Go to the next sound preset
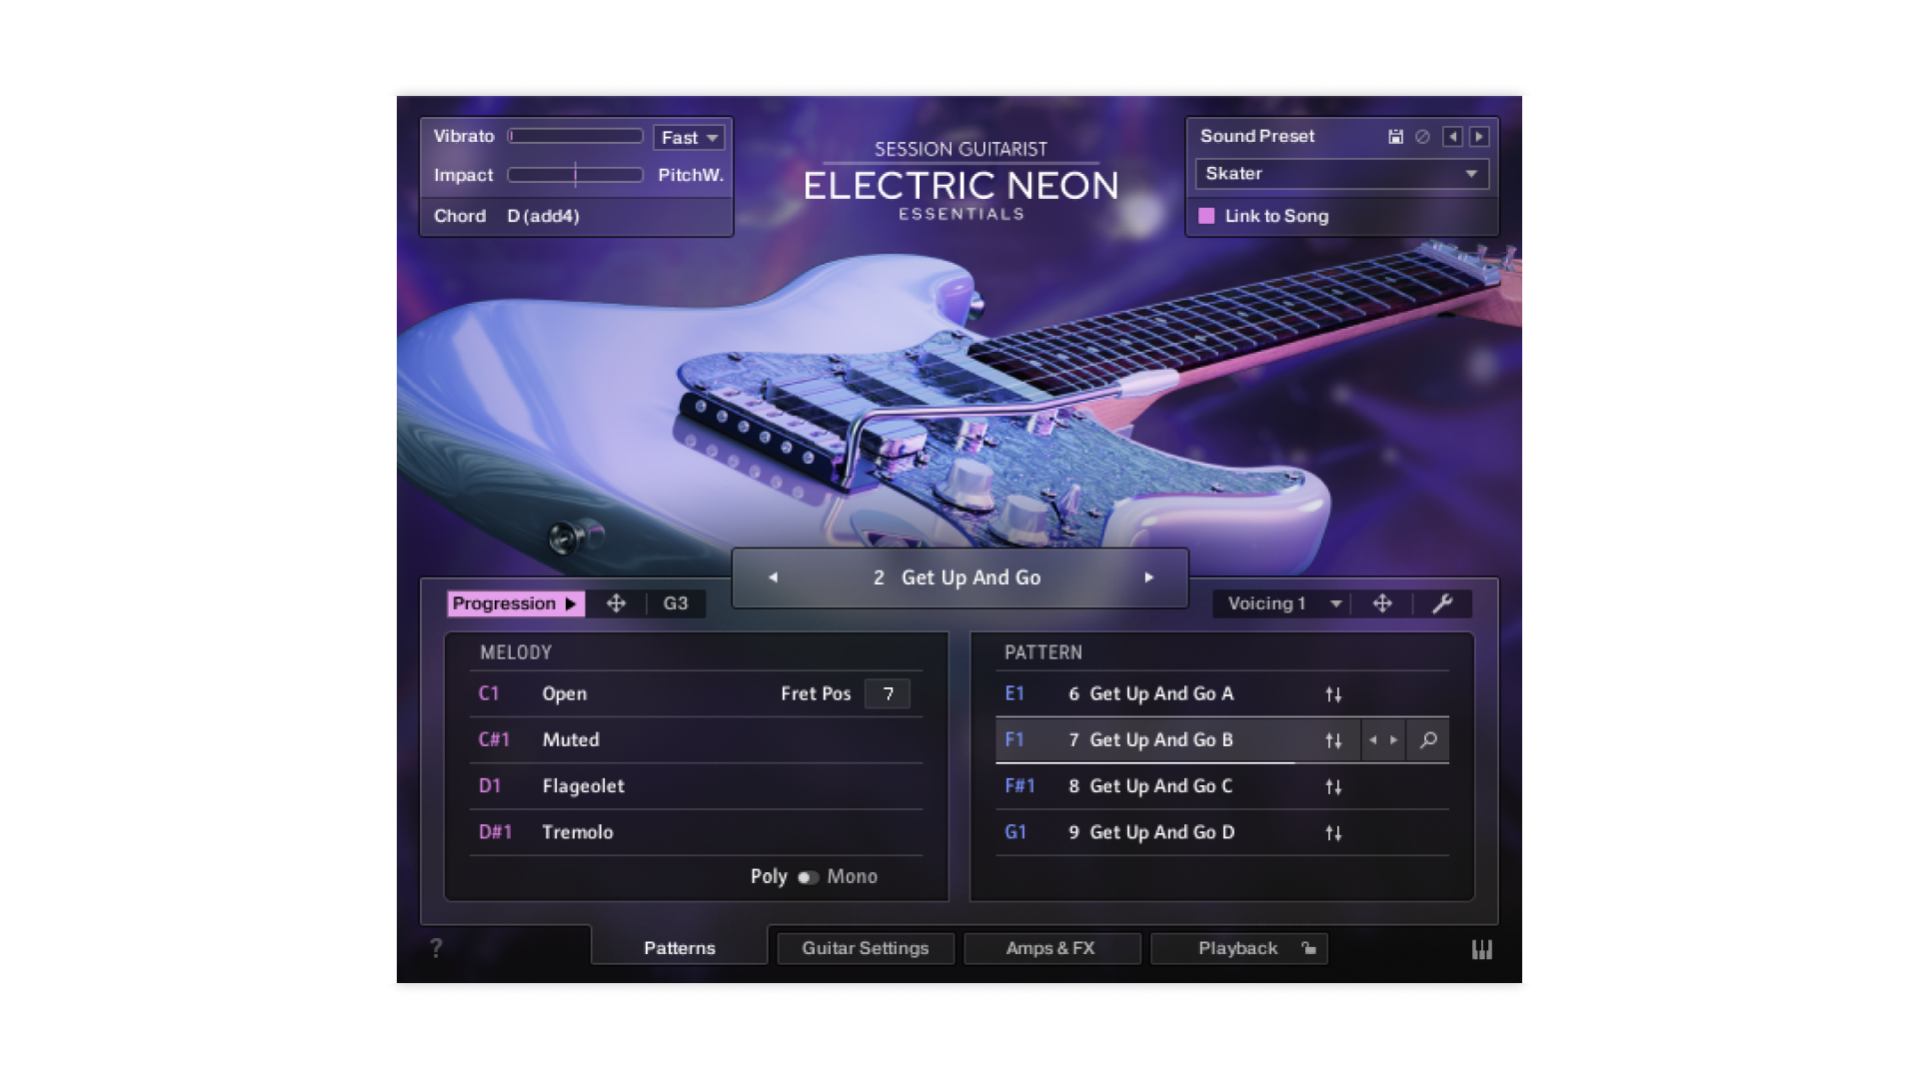 click(1479, 137)
